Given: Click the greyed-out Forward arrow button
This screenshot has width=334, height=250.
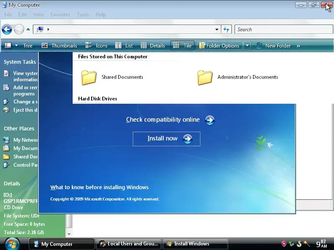Looking at the screenshot, I should [19, 29].
